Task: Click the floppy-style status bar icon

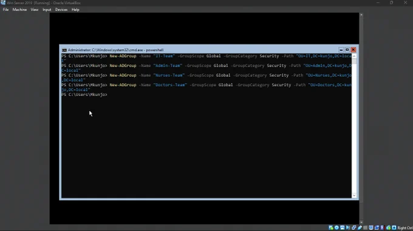Action: click(343, 228)
